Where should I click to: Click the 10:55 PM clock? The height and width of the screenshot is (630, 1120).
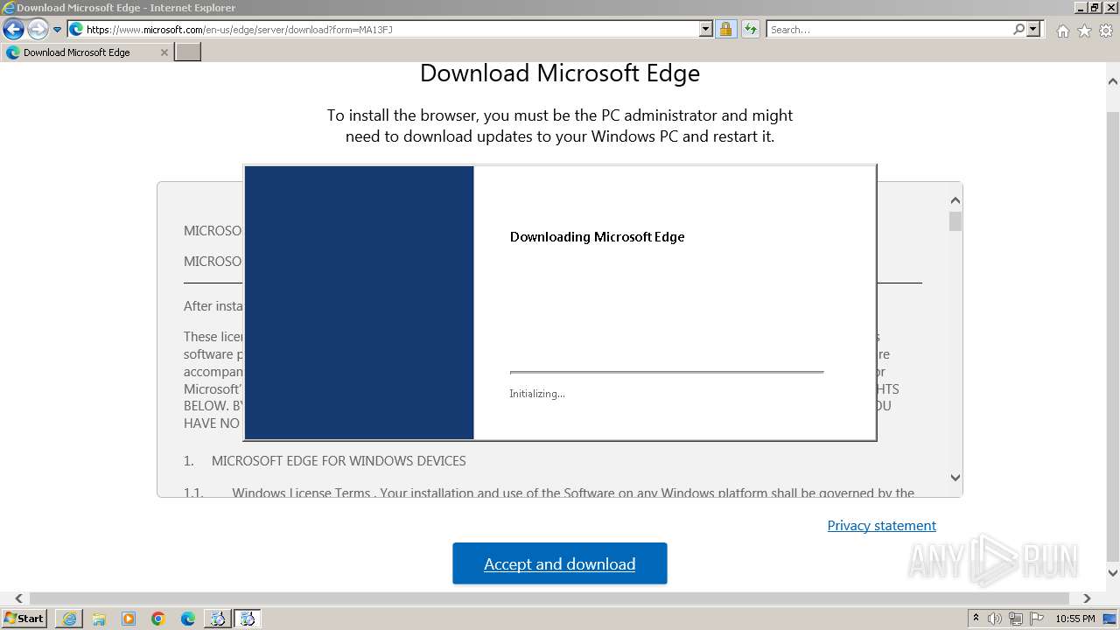pyautogui.click(x=1075, y=619)
